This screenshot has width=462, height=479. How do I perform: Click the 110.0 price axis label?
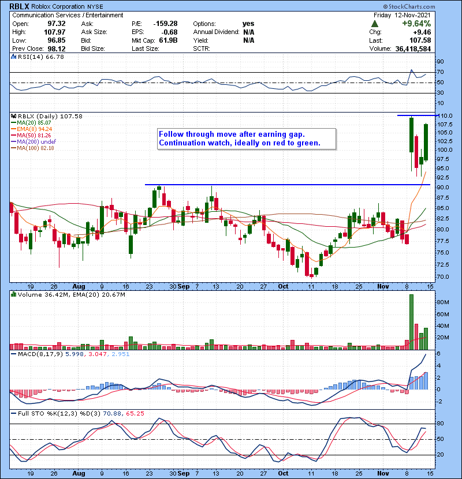click(445, 116)
